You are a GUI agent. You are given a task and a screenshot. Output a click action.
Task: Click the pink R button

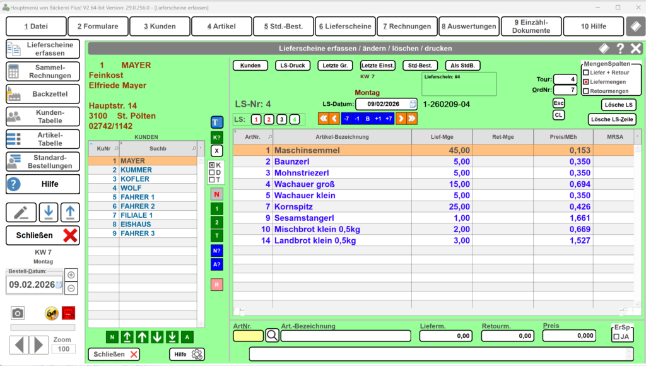pyautogui.click(x=216, y=285)
